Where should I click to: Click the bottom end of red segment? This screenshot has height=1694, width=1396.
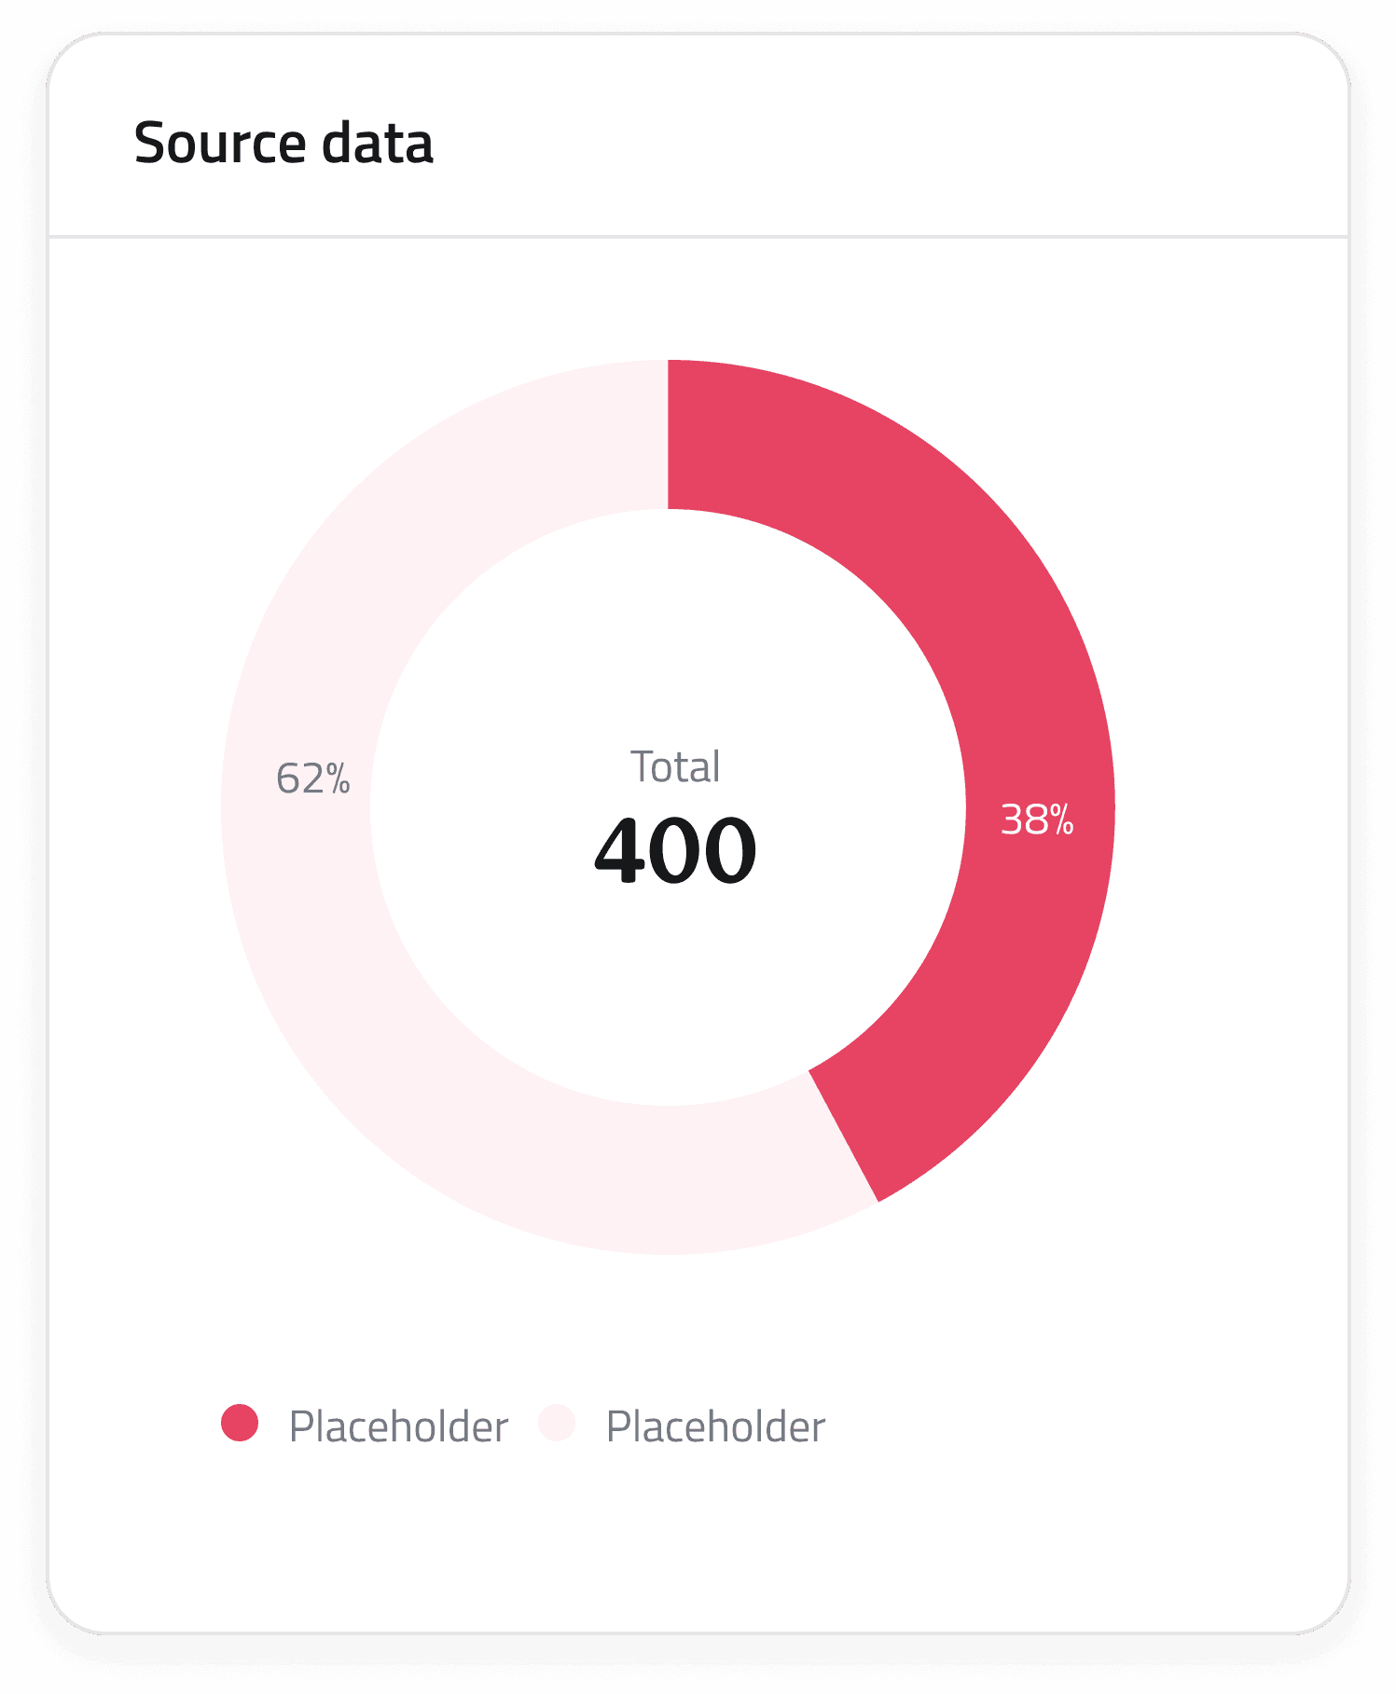click(x=844, y=1136)
